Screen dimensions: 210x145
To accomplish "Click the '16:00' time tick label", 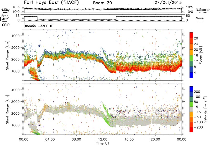I will (x=129, y=140).
